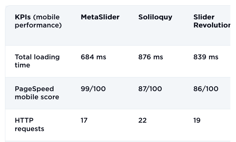236x142 pixels.
Task: Click the word 'HTTP' in the row label
Action: pyautogui.click(x=24, y=120)
